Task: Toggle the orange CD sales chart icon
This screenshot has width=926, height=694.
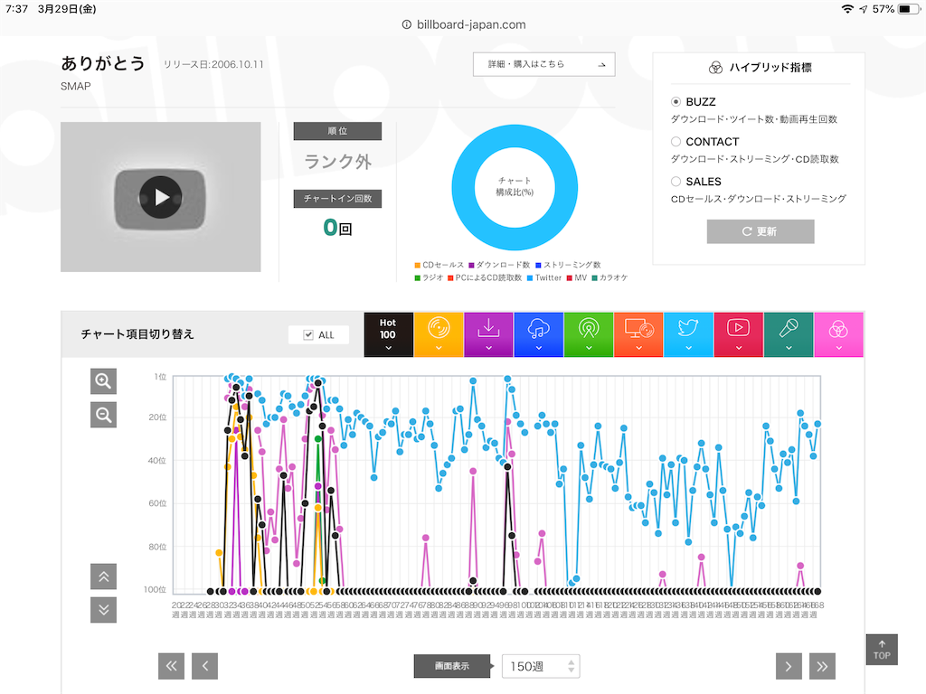Action: click(x=439, y=334)
